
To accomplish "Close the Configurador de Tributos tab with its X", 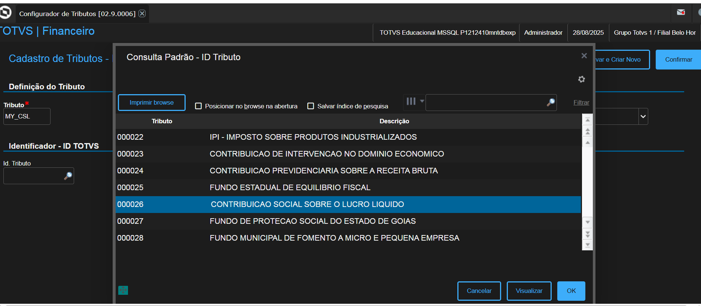I will [142, 13].
